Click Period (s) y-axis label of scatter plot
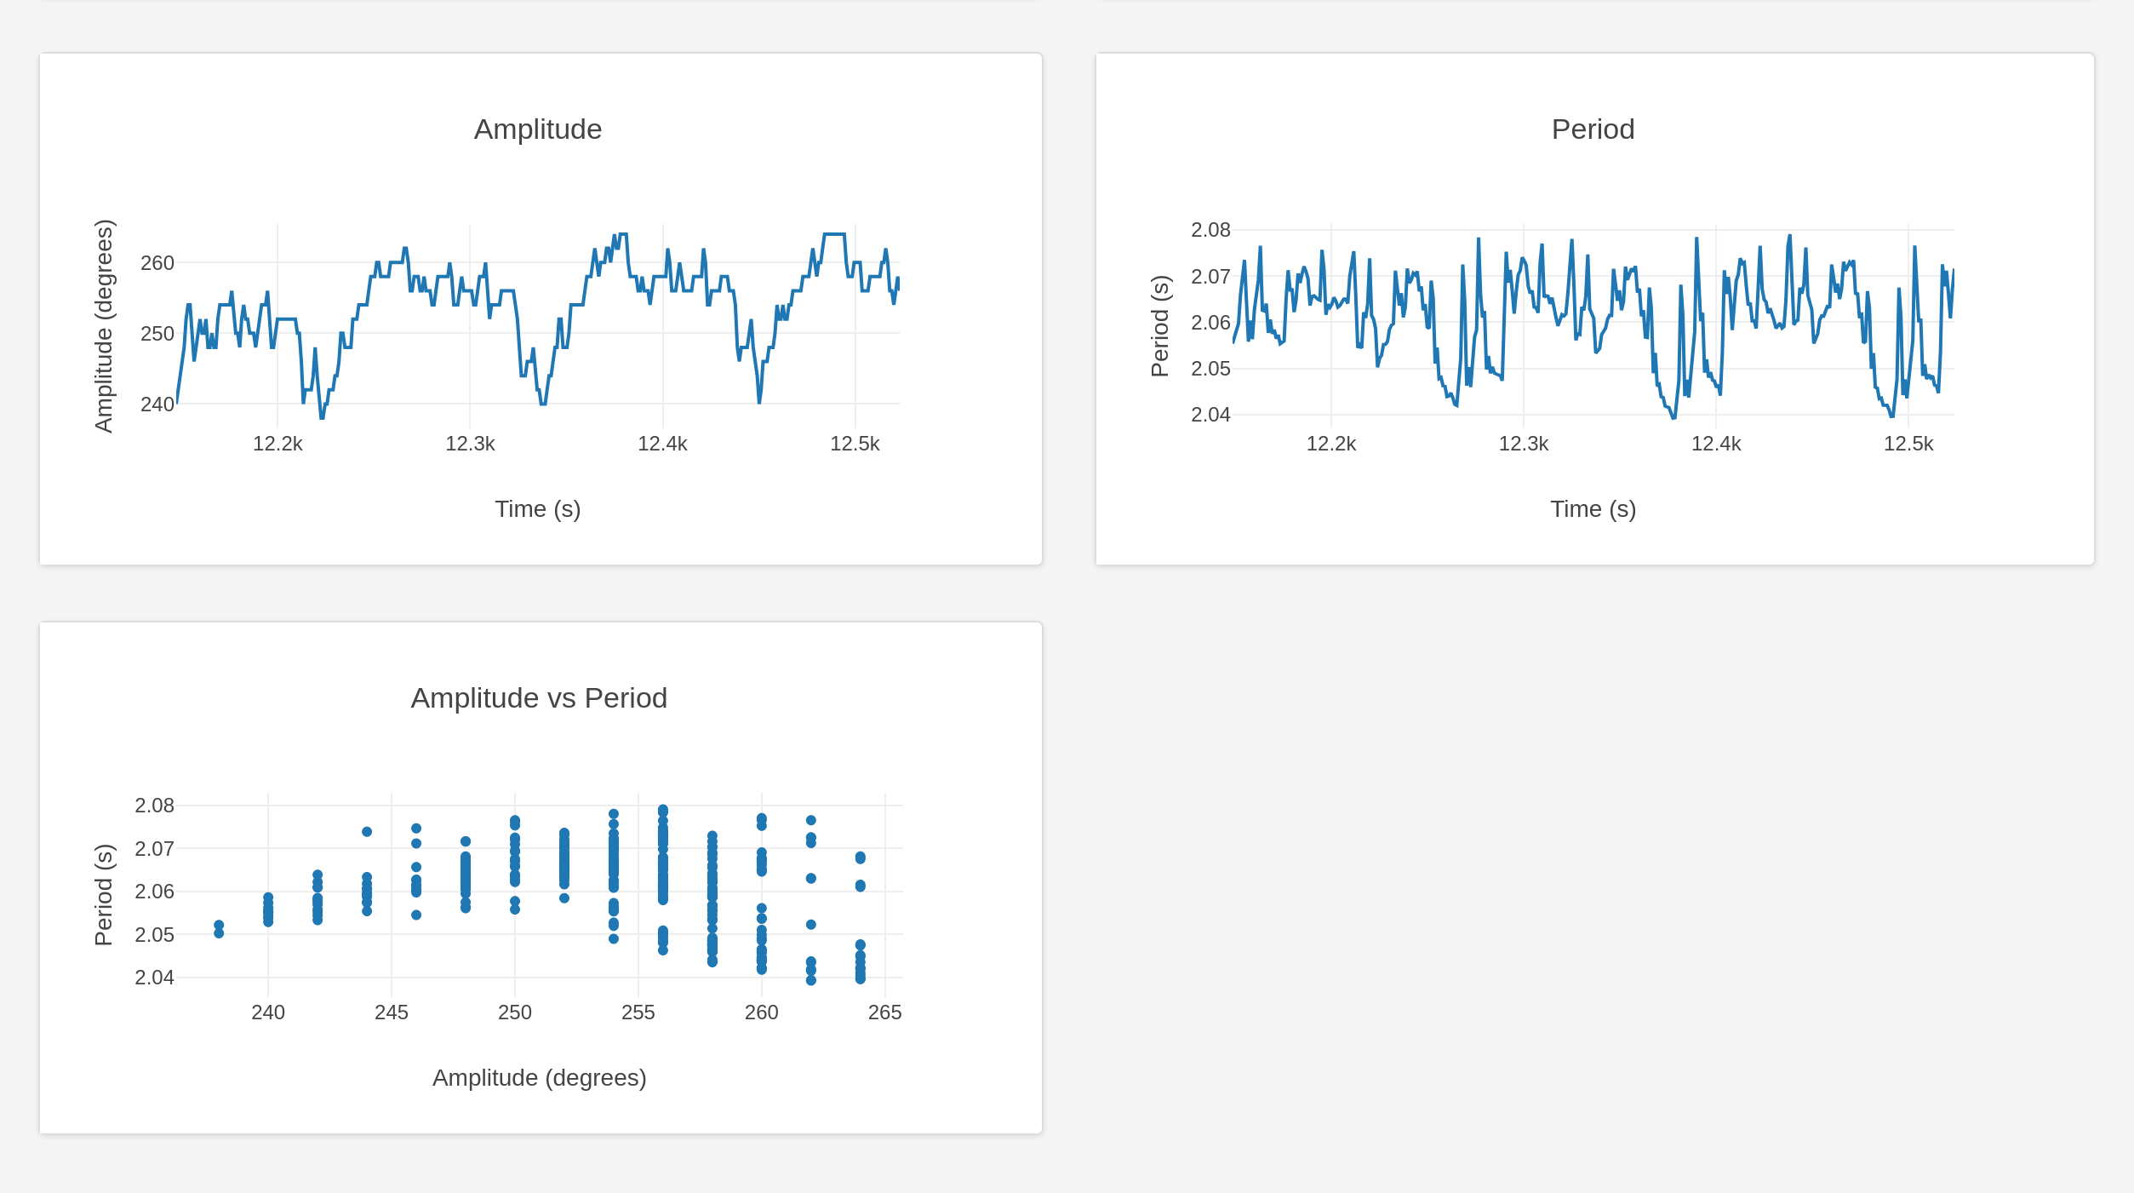This screenshot has height=1193, width=2134. (103, 895)
